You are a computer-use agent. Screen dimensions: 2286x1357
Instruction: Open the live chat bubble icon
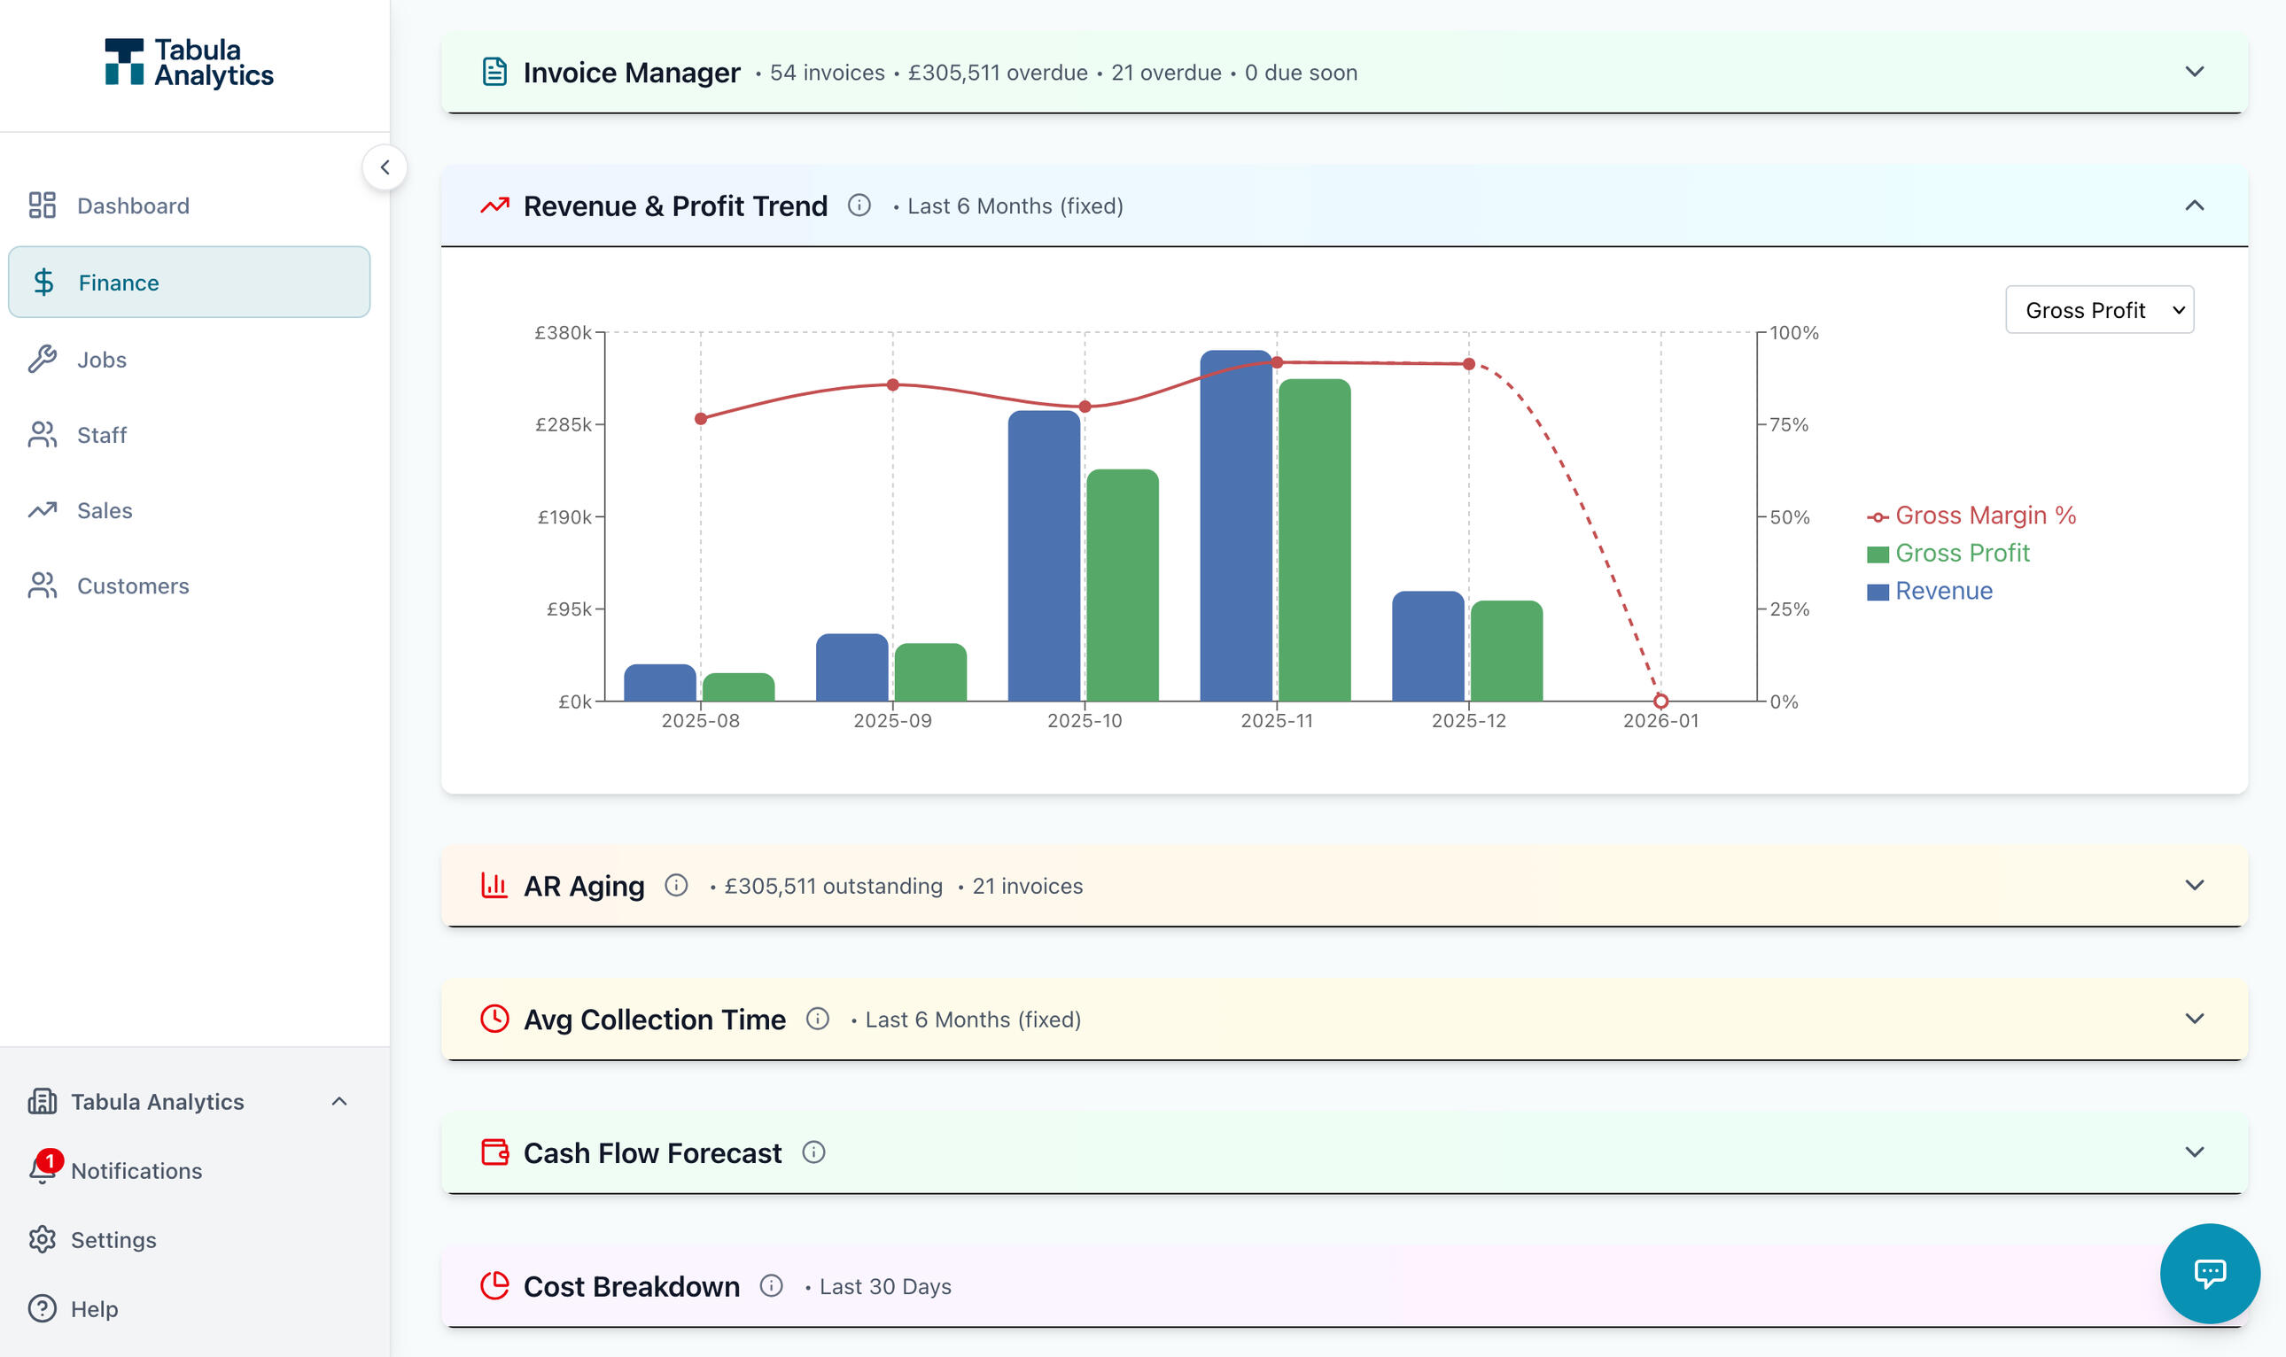2209,1273
